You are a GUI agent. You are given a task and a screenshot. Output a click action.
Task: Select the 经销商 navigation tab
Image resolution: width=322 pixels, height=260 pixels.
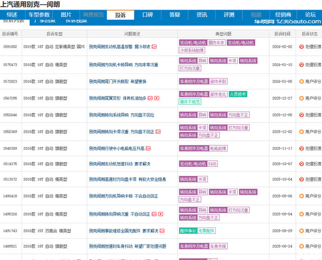click(x=283, y=15)
